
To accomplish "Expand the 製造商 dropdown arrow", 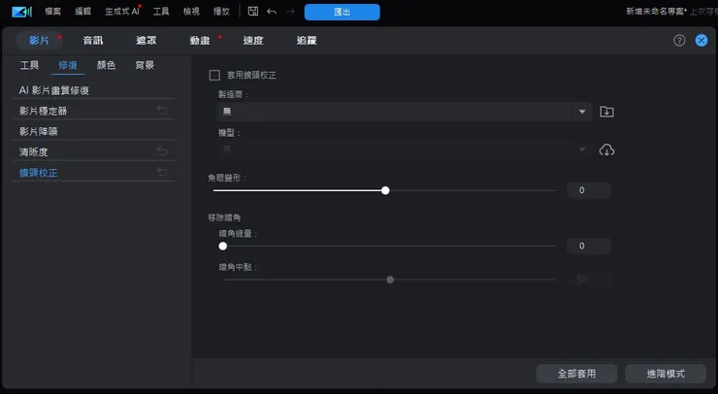I will (x=582, y=112).
